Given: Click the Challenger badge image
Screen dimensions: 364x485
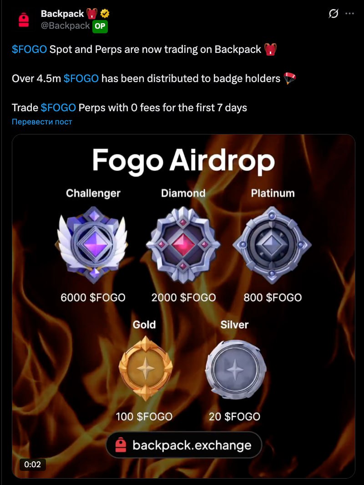Looking at the screenshot, I should pos(92,244).
